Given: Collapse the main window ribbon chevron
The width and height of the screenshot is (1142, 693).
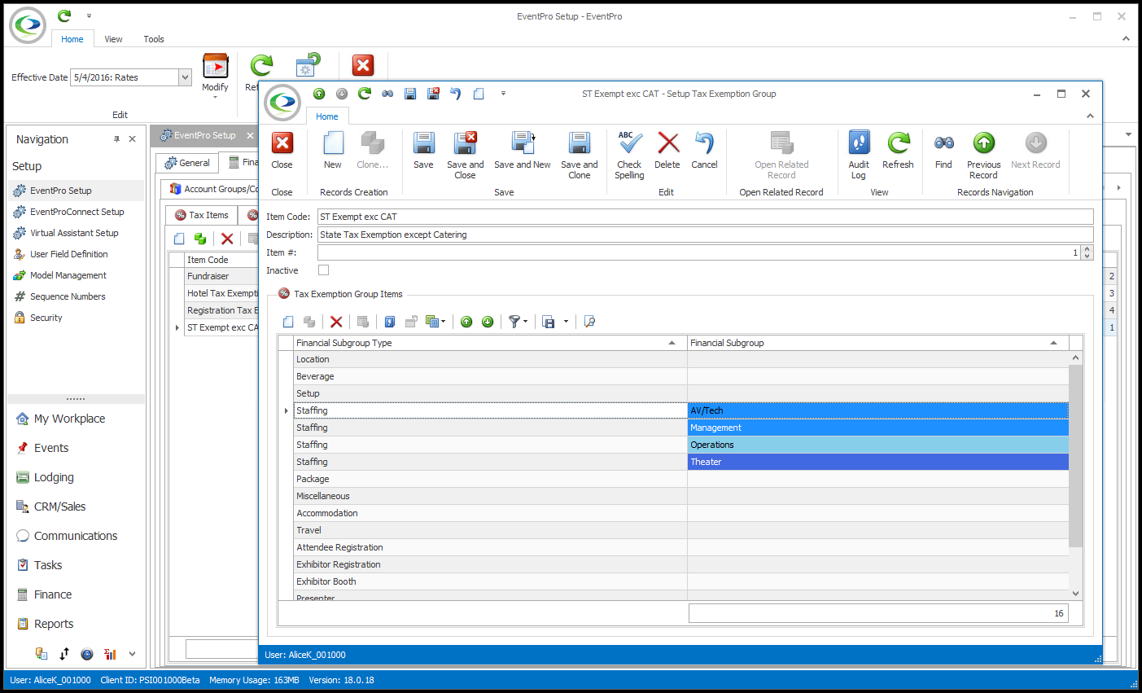Looking at the screenshot, I should 1126,38.
